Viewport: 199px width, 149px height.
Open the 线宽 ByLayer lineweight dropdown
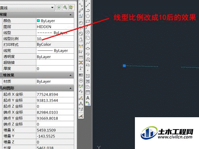pos(55,50)
